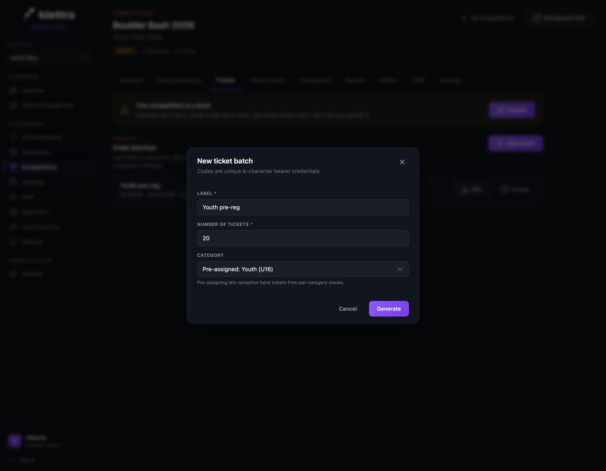
Task: Close the New ticket batch dialog
Action: pyautogui.click(x=402, y=162)
